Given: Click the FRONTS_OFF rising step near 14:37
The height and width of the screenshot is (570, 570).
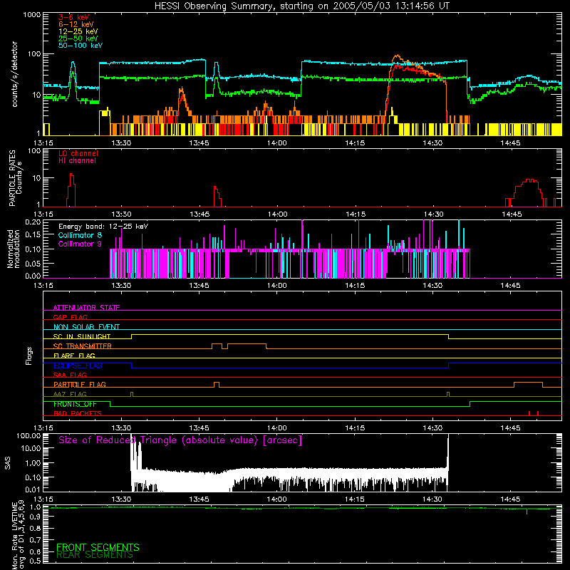Looking at the screenshot, I should pos(470,404).
